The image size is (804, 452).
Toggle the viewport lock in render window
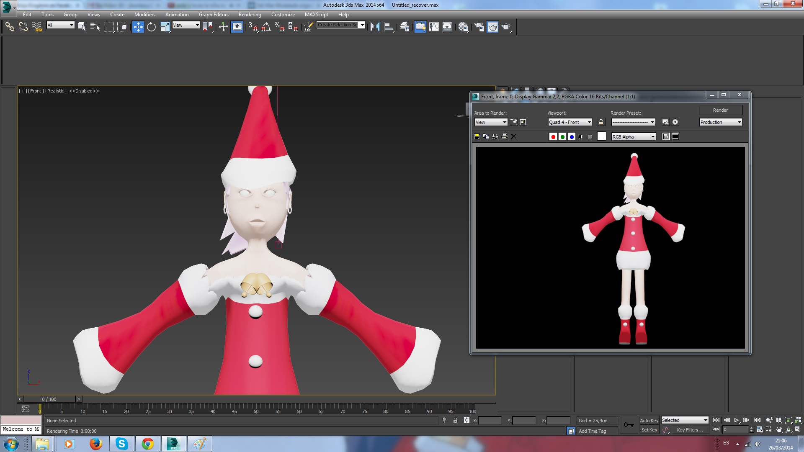click(x=601, y=122)
